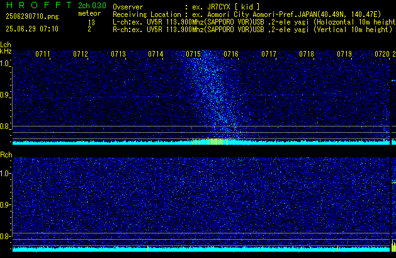This screenshot has height=258, width=396.
Task: Click the 0718 time tick
Action: pyautogui.click(x=307, y=54)
